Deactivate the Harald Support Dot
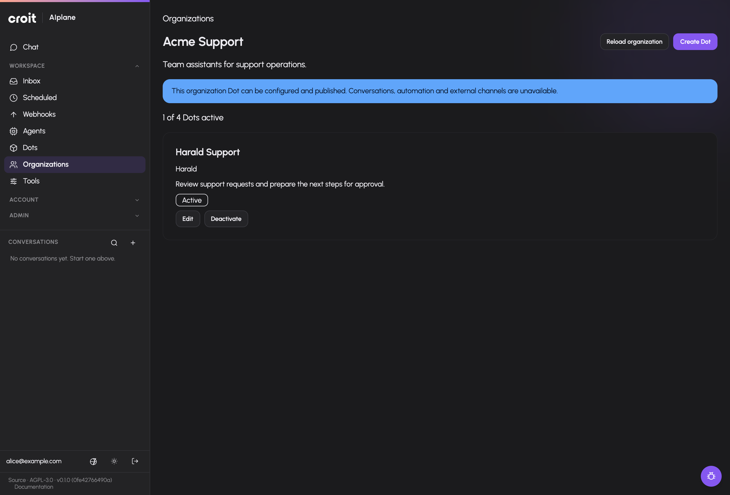This screenshot has width=730, height=495. (226, 219)
